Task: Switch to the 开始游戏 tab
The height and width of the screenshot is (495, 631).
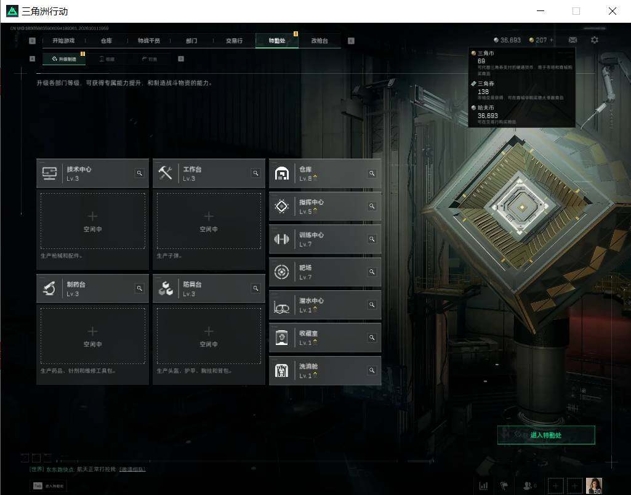Action: (63, 41)
